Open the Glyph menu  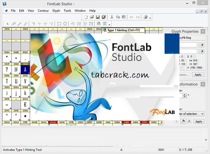56,11
